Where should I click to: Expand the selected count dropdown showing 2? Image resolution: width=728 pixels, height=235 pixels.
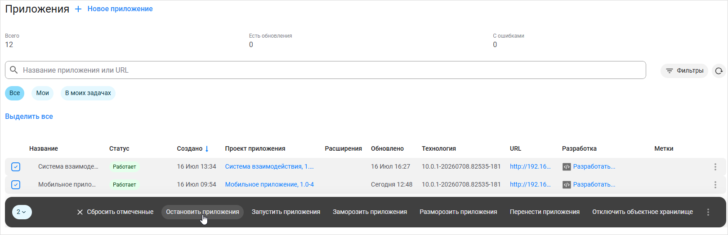pyautogui.click(x=22, y=212)
